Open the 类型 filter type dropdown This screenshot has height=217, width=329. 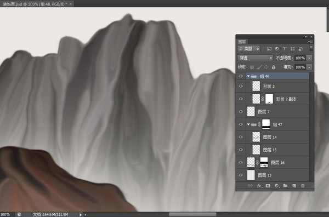(x=249, y=49)
